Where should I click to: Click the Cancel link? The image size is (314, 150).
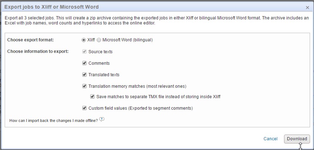[x=270, y=139]
